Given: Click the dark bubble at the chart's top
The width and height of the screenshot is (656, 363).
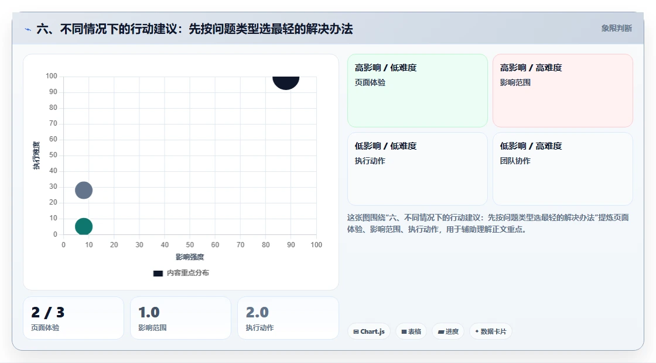Looking at the screenshot, I should tap(286, 82).
